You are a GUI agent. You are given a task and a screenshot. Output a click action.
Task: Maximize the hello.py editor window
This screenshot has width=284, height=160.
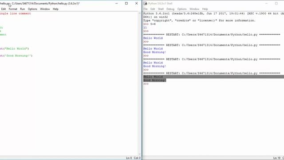(x=126, y=4)
